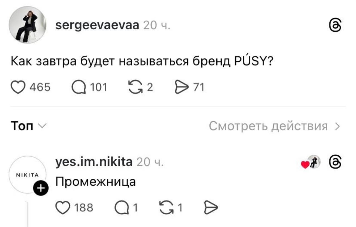356x227 pixels.
Task: Follow yes.im.nikita with the plus badge
Action: tap(41, 189)
